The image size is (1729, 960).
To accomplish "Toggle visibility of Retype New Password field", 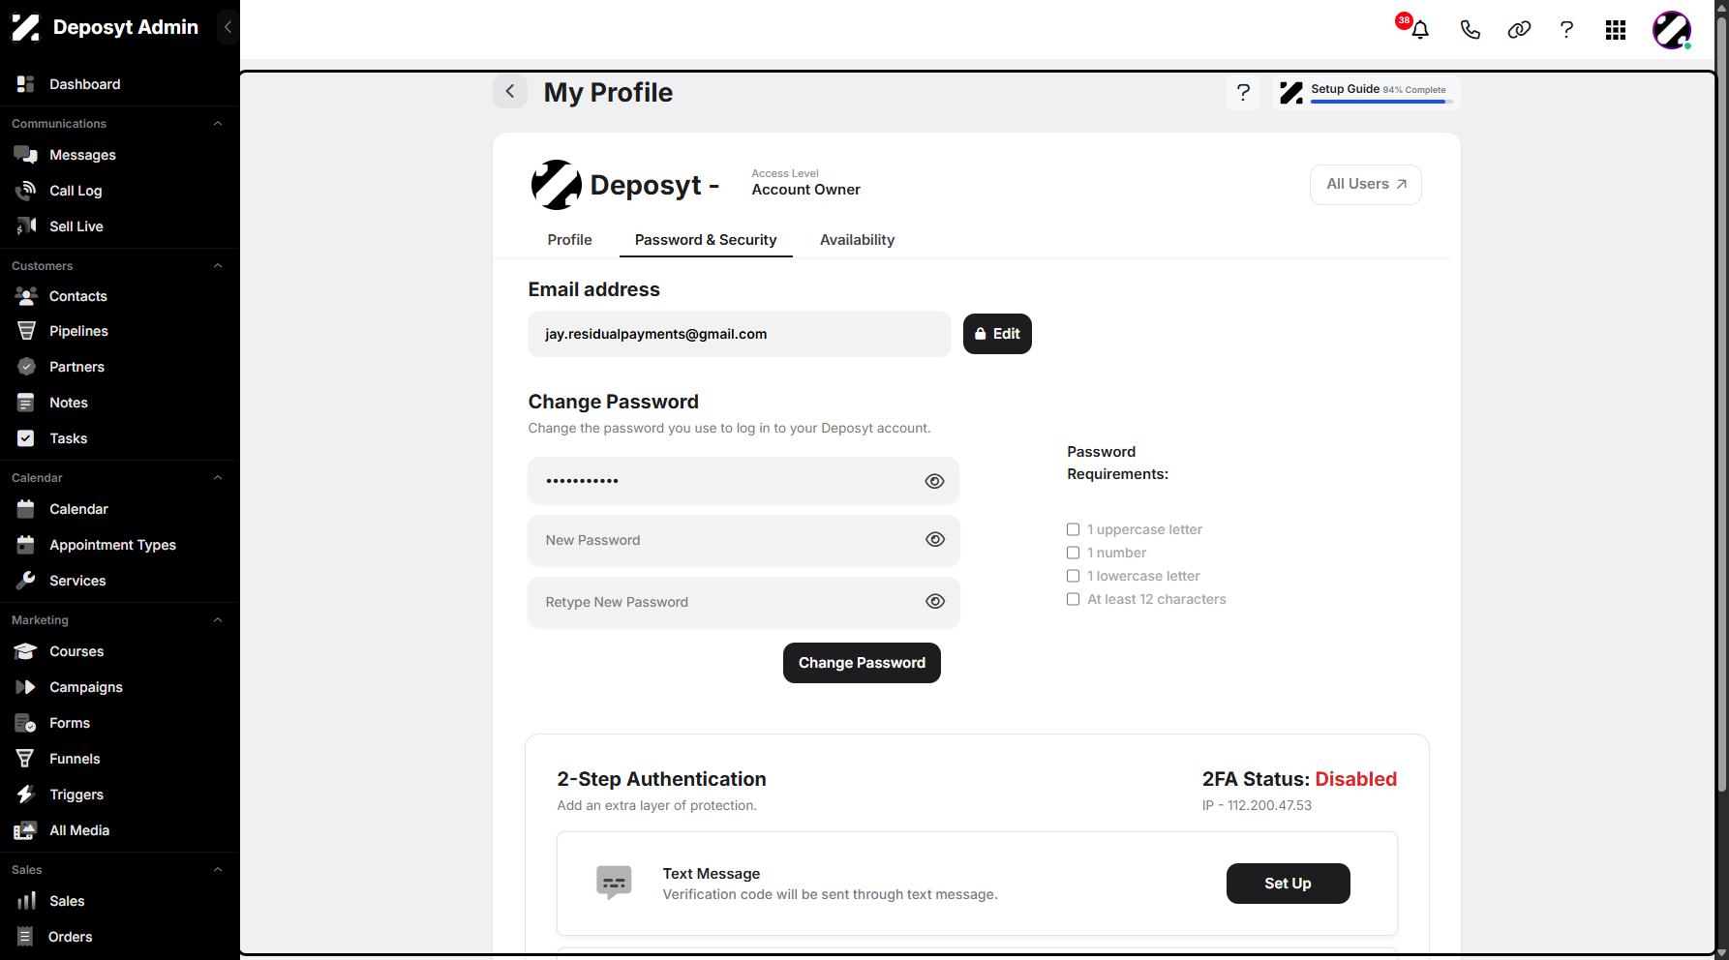I will pyautogui.click(x=934, y=601).
